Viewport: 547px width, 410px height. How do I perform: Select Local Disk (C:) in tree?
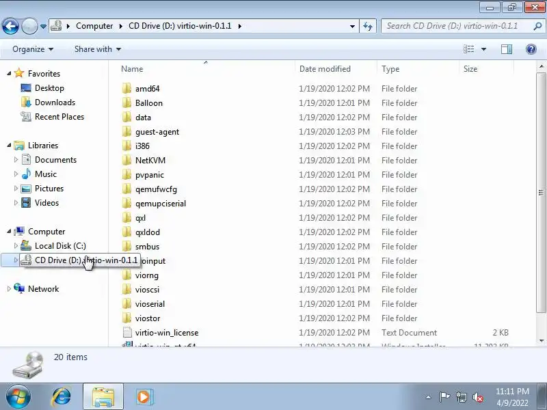(x=60, y=246)
